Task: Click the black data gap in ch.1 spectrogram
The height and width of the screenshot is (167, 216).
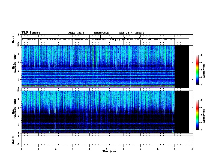Action: pos(182,67)
